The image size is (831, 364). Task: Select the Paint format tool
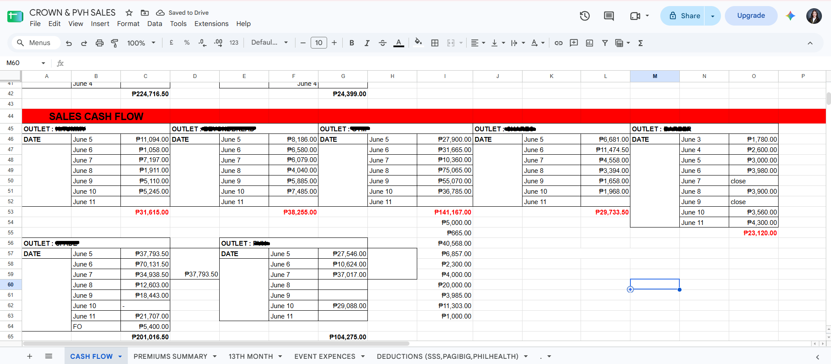pos(115,43)
